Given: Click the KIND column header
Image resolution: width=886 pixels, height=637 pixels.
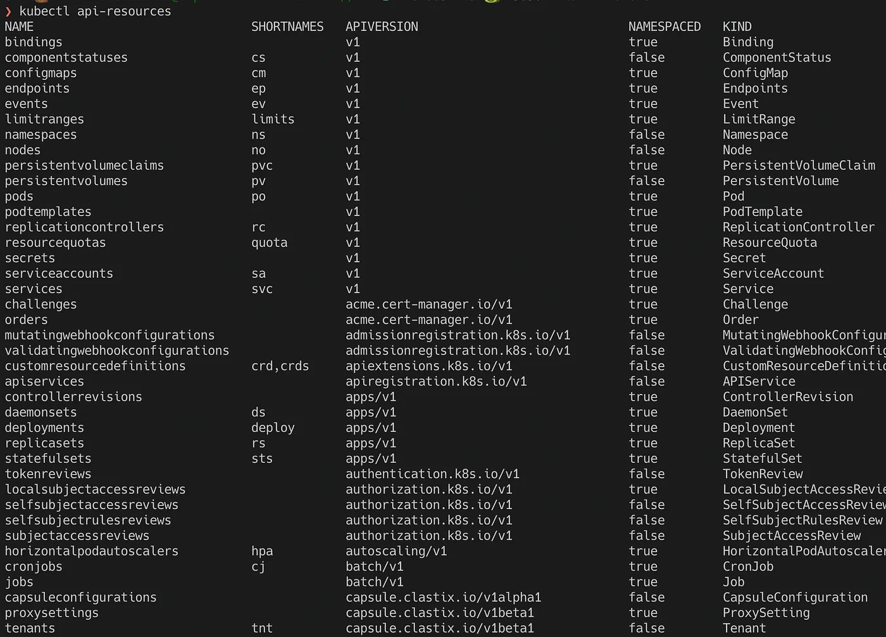Looking at the screenshot, I should [x=737, y=26].
